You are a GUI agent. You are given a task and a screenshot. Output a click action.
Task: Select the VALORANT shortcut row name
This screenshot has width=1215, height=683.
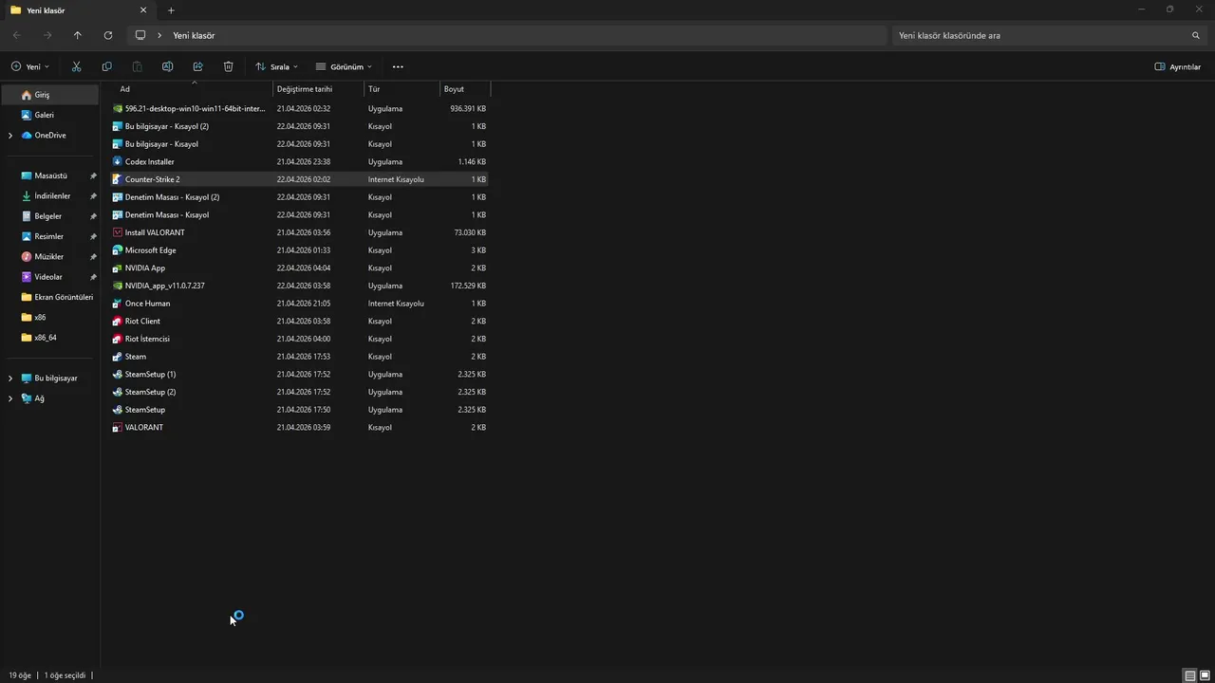pyautogui.click(x=144, y=428)
